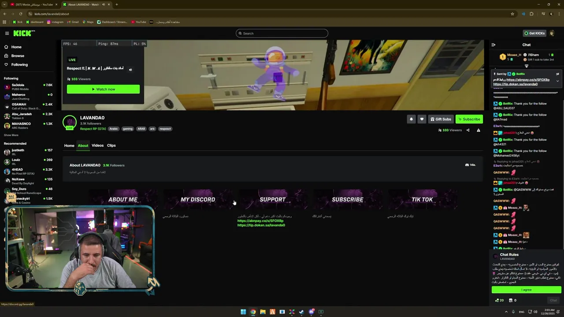Open Sa3dola channel in Following list
The width and height of the screenshot is (564, 317).
point(28,87)
